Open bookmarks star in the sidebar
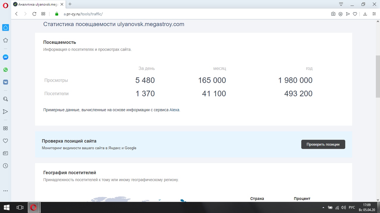Image resolution: width=380 pixels, height=213 pixels. pos(5,40)
